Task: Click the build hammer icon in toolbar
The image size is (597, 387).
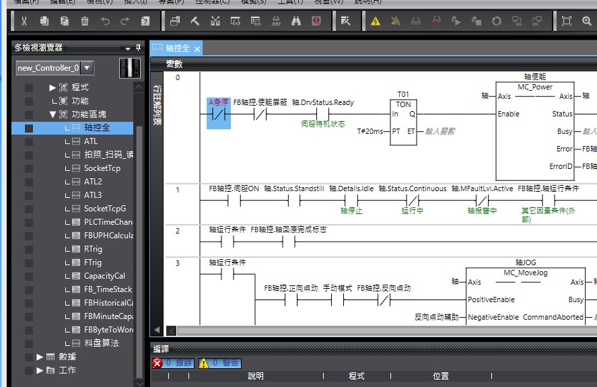Action: click(195, 21)
